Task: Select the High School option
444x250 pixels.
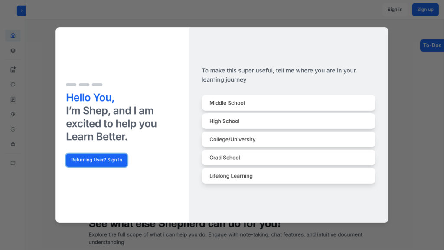Action: (288, 121)
